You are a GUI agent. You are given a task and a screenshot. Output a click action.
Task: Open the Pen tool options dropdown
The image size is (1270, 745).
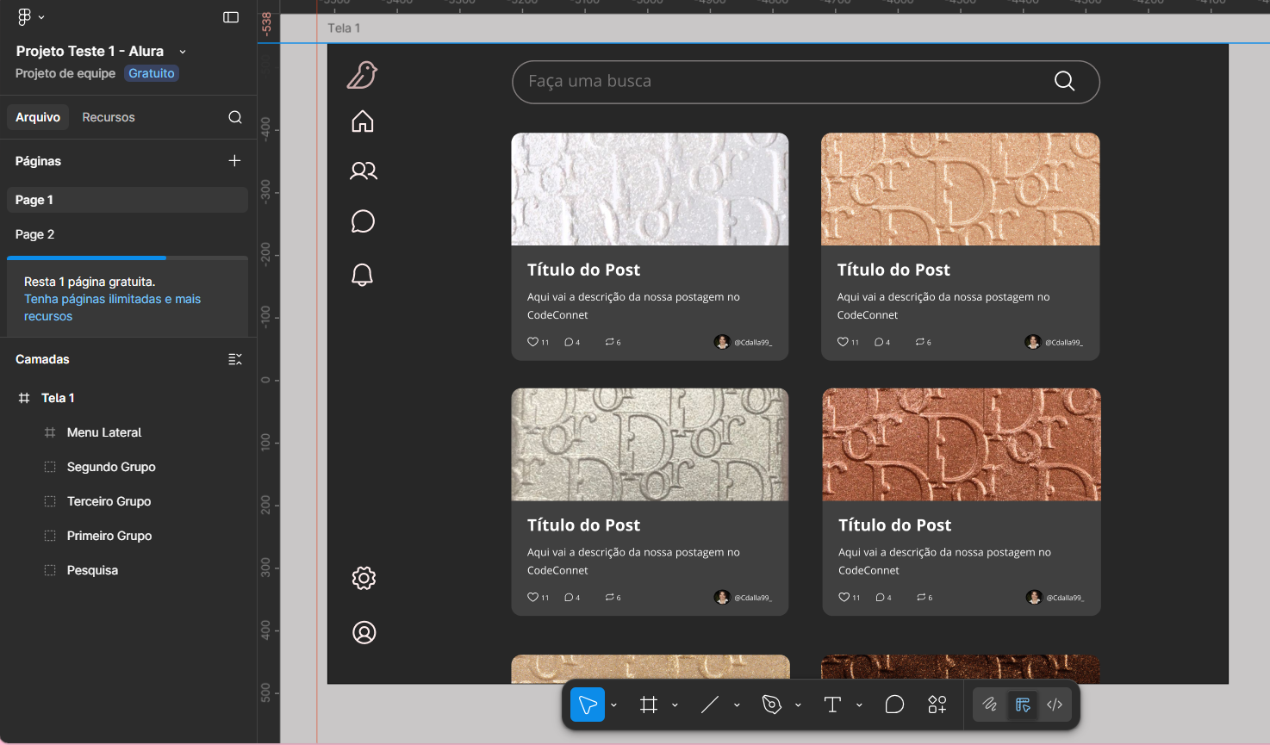(x=798, y=705)
